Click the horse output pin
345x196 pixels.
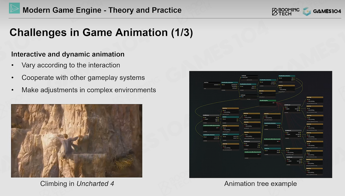pyautogui.click(x=255, y=86)
